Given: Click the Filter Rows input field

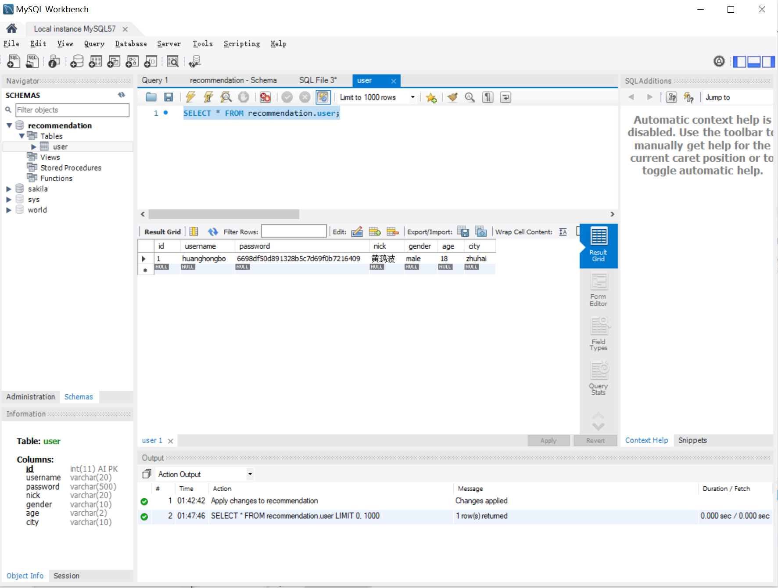Looking at the screenshot, I should pos(294,232).
